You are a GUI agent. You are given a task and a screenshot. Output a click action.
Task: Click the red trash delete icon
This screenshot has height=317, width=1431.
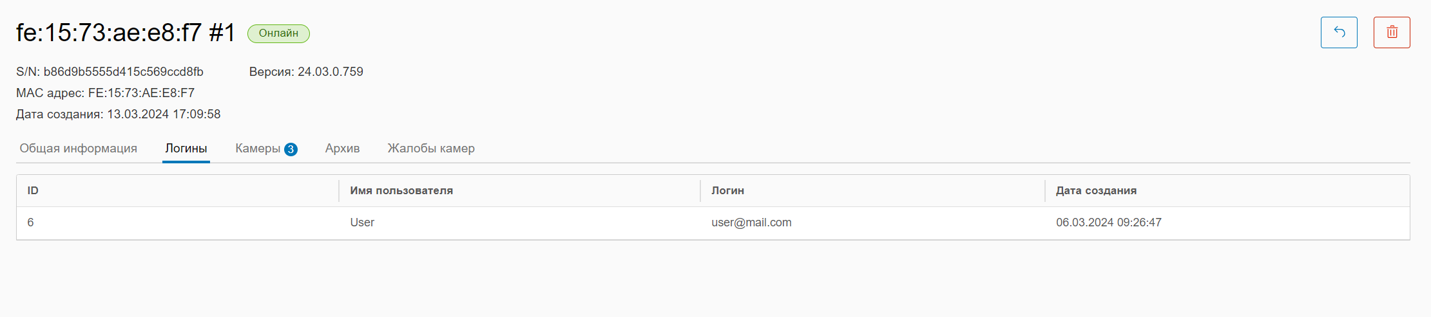pyautogui.click(x=1392, y=33)
